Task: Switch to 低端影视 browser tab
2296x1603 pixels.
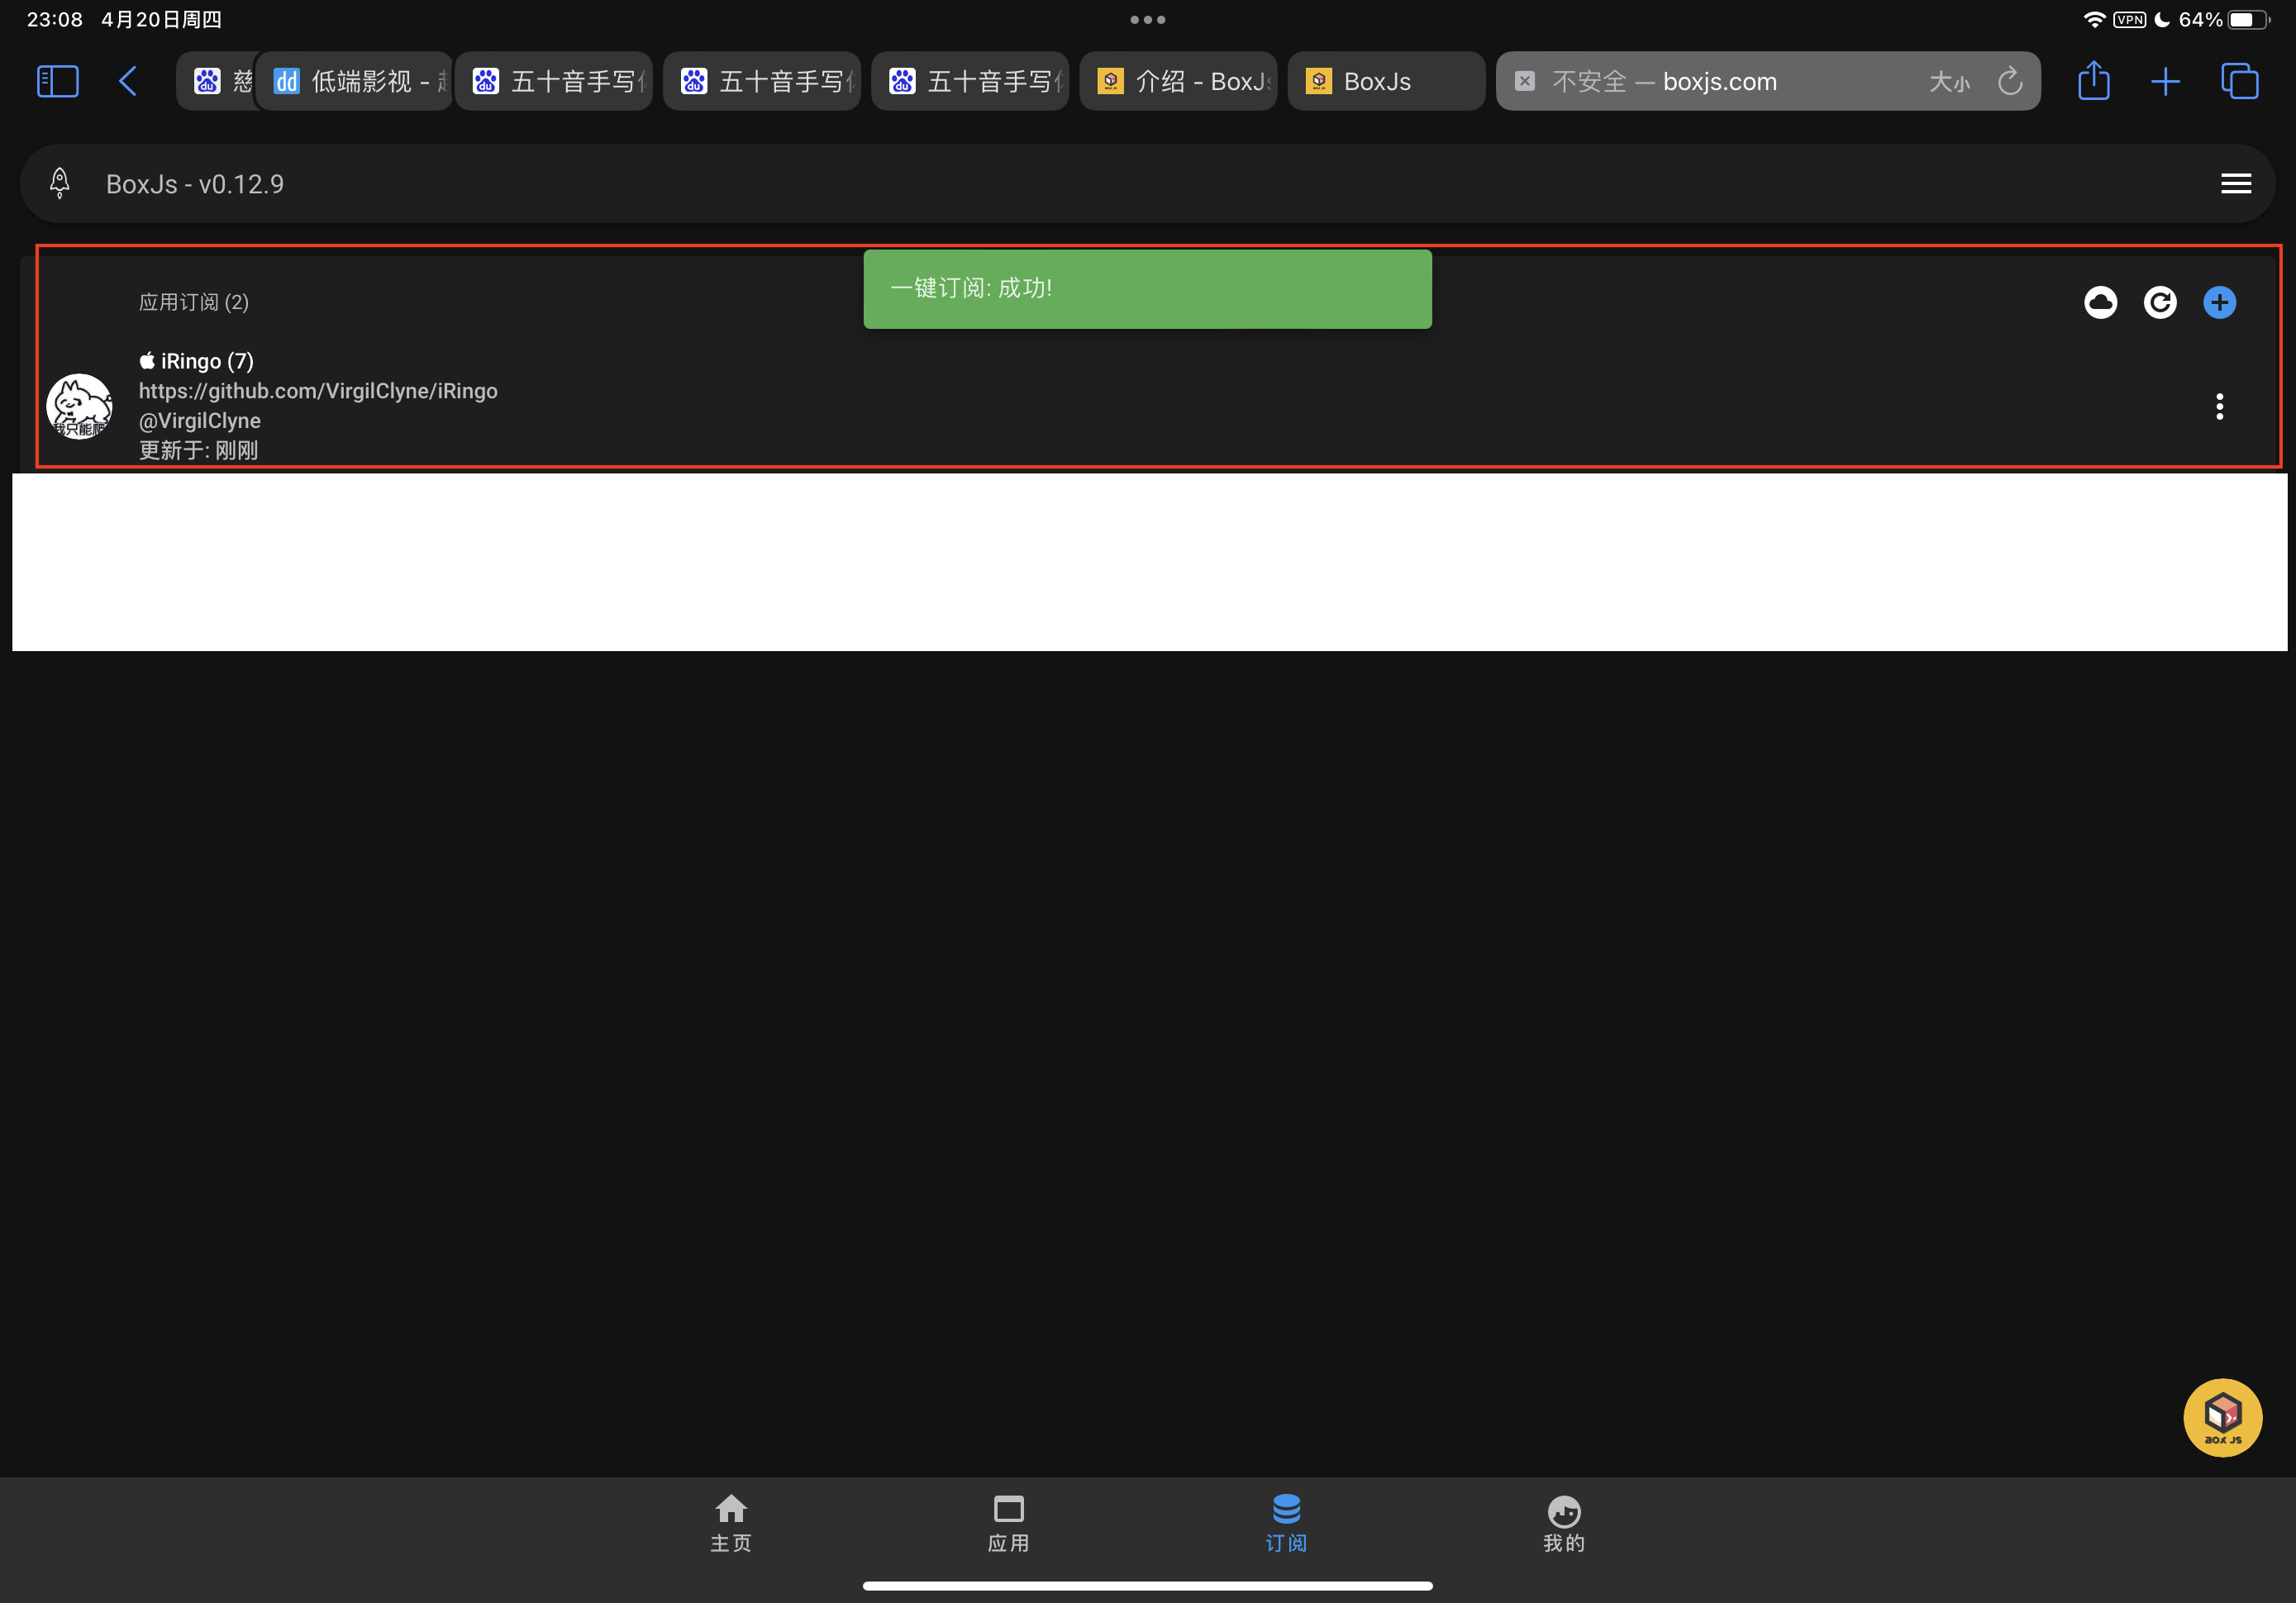Action: pos(355,81)
